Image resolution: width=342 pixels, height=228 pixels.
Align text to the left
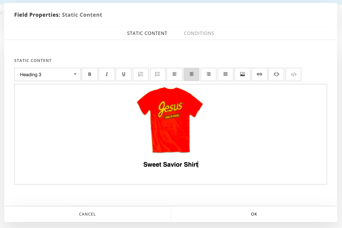pyautogui.click(x=174, y=74)
